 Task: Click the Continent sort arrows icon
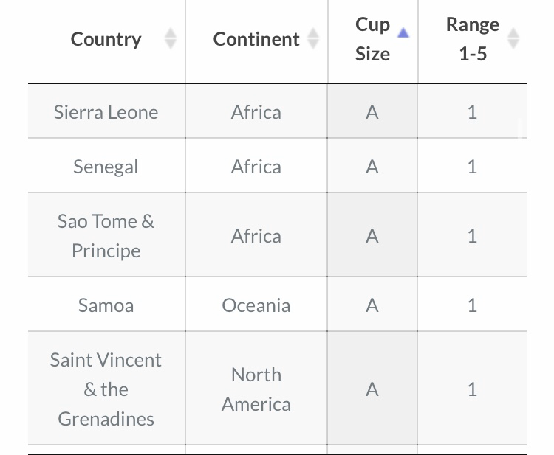click(x=313, y=38)
